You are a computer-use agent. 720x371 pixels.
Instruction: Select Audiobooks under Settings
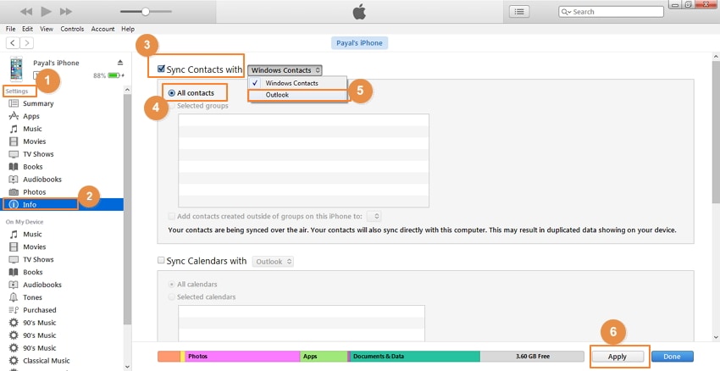pyautogui.click(x=42, y=179)
